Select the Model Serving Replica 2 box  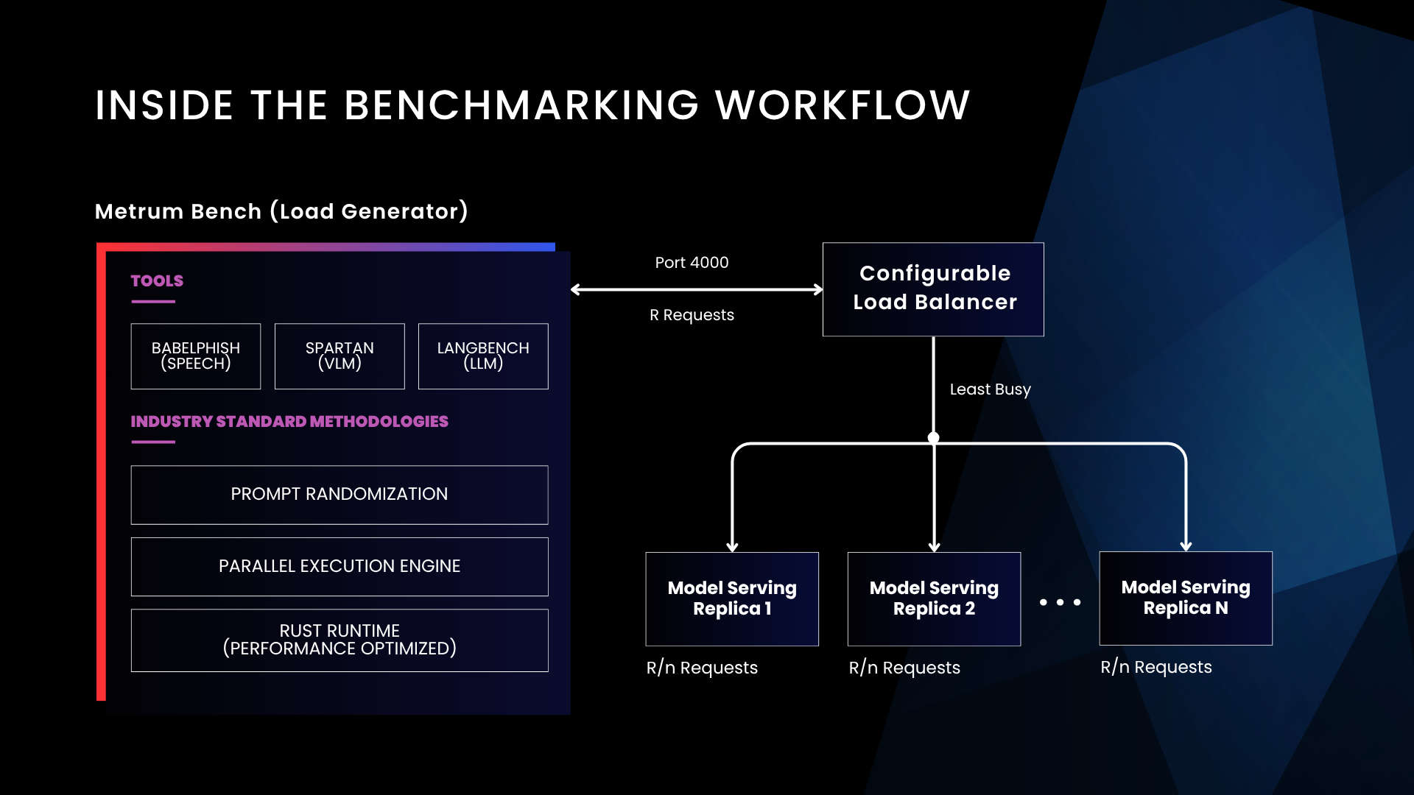tap(934, 598)
